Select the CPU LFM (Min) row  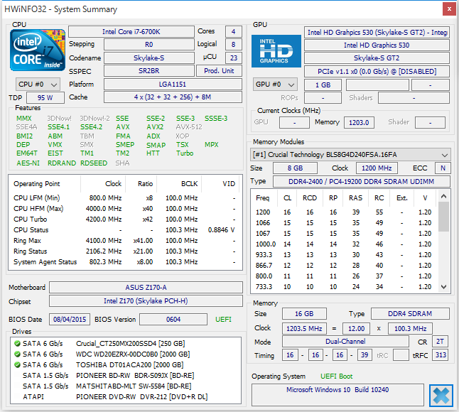(x=124, y=197)
